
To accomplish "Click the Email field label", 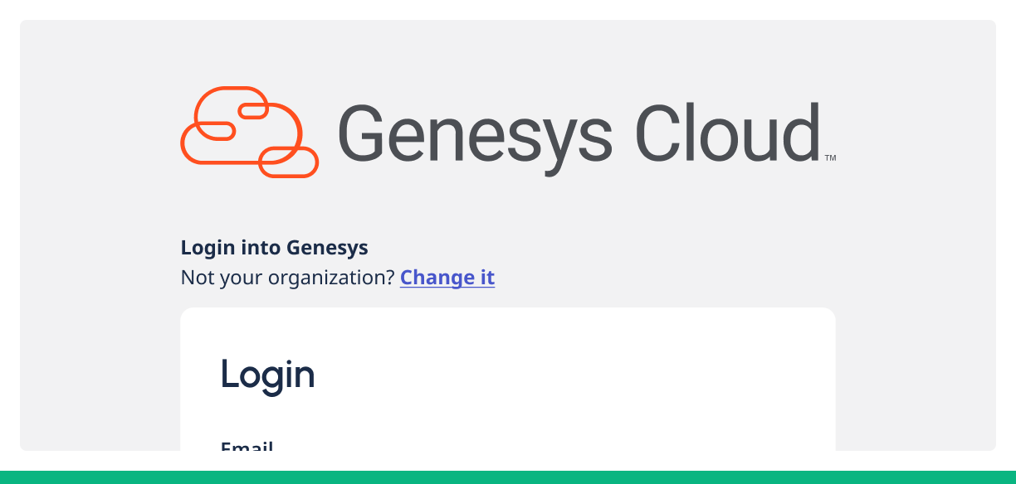I will click(x=247, y=447).
